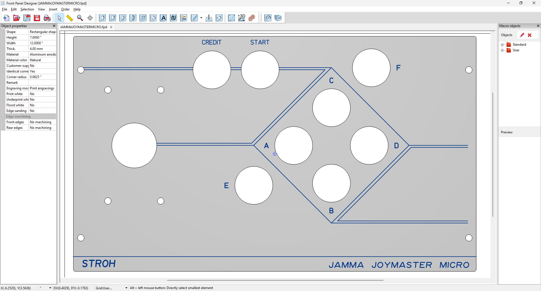Open the Insert menu
Viewport: 541px width, 291px height.
tap(53, 9)
